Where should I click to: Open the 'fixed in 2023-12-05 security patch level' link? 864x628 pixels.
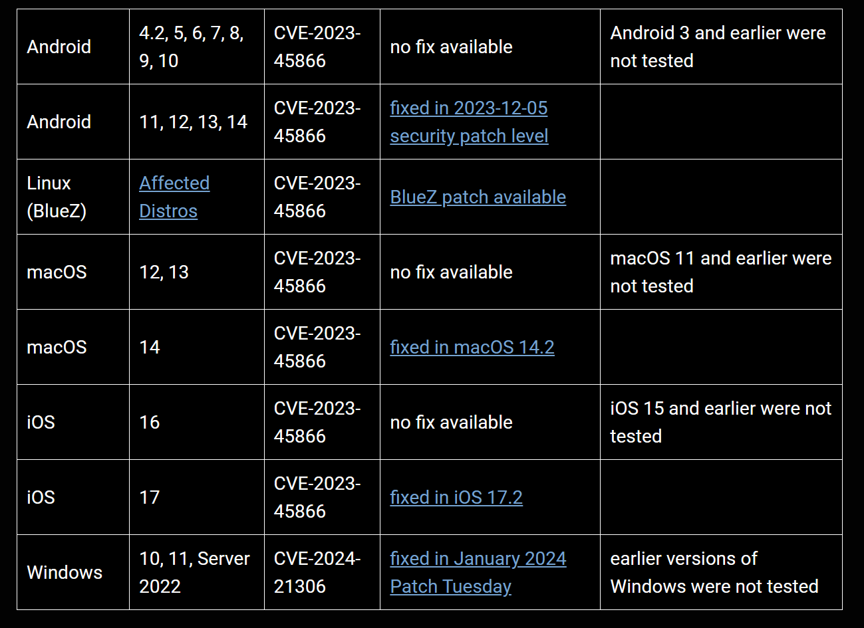(469, 122)
